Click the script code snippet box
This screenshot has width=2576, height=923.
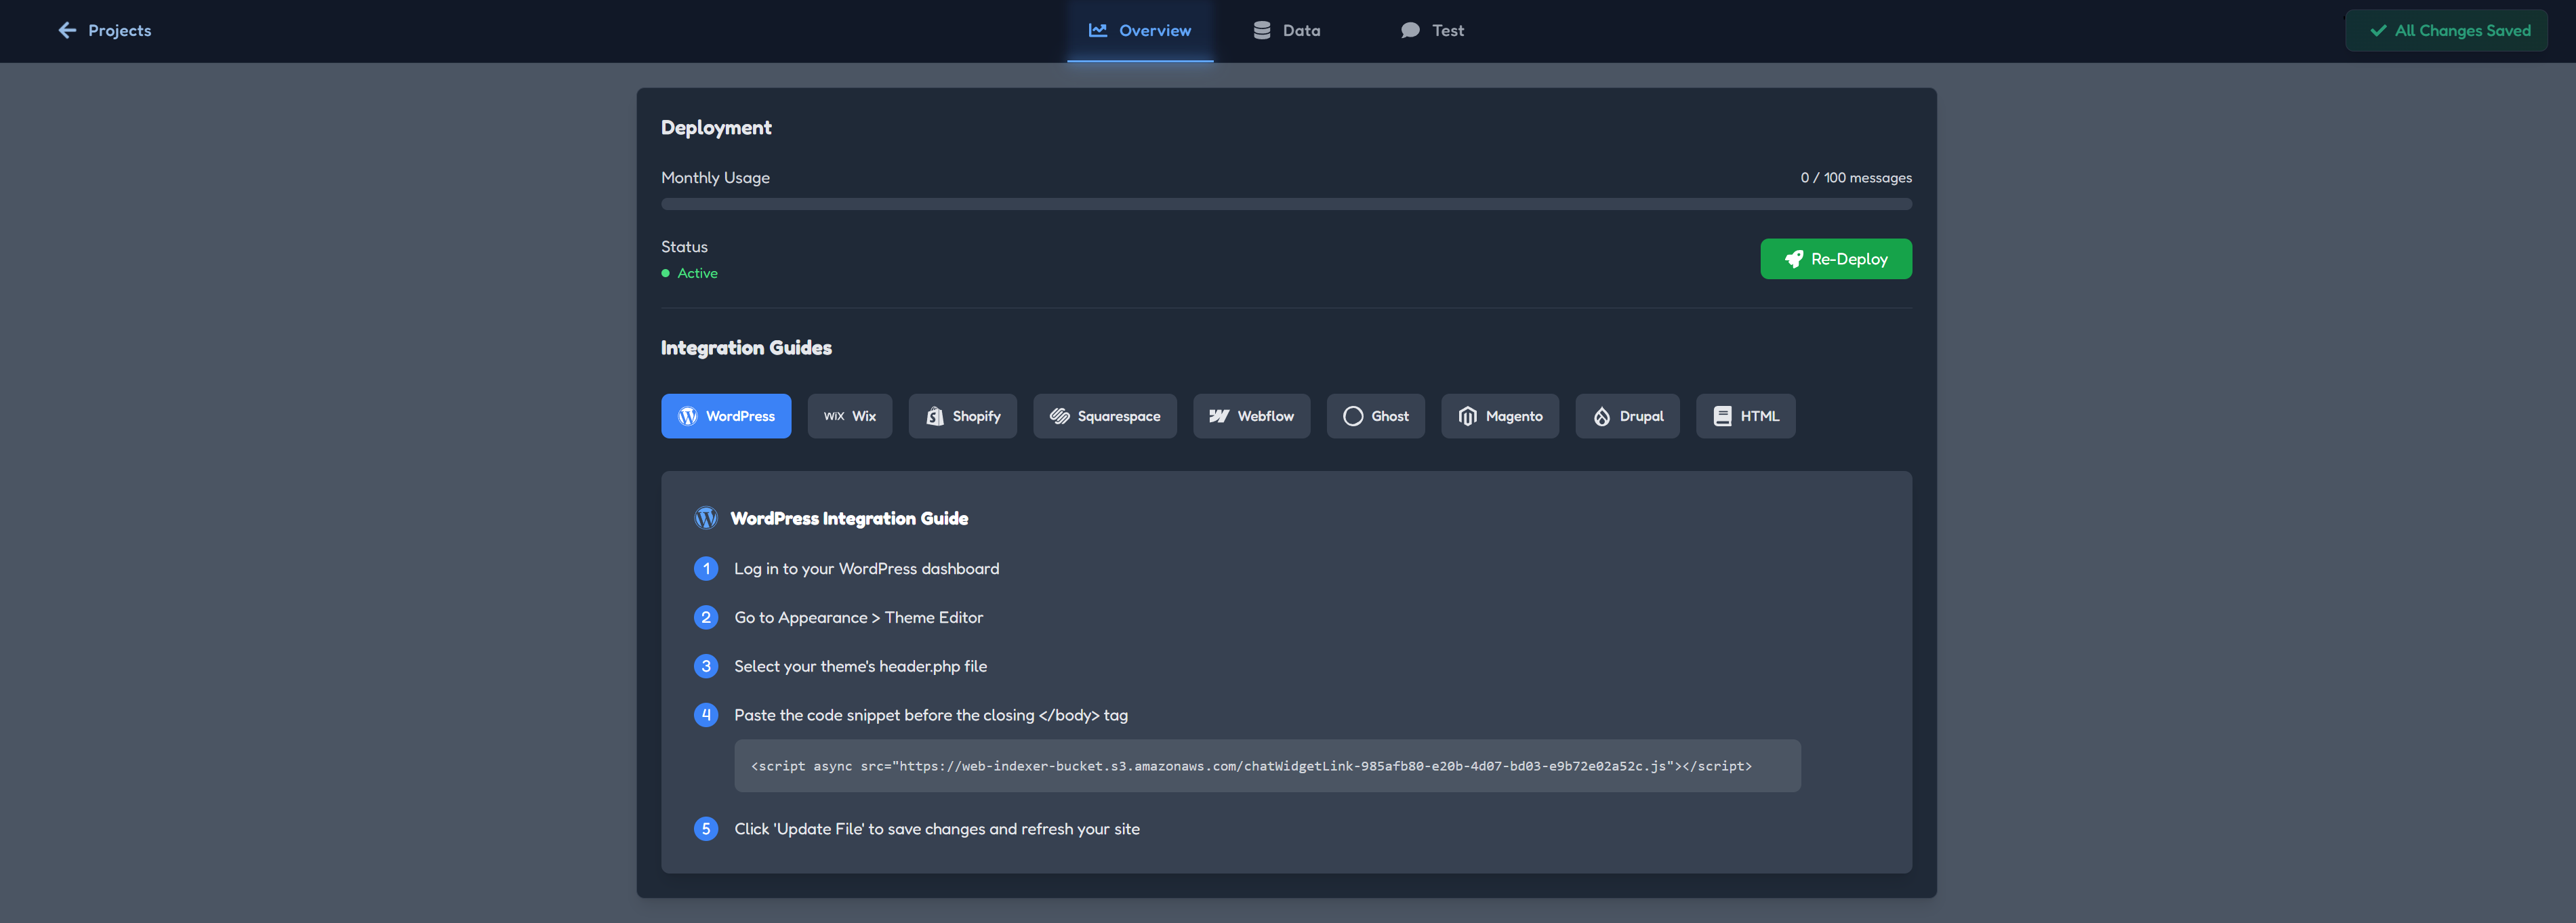pos(1267,766)
